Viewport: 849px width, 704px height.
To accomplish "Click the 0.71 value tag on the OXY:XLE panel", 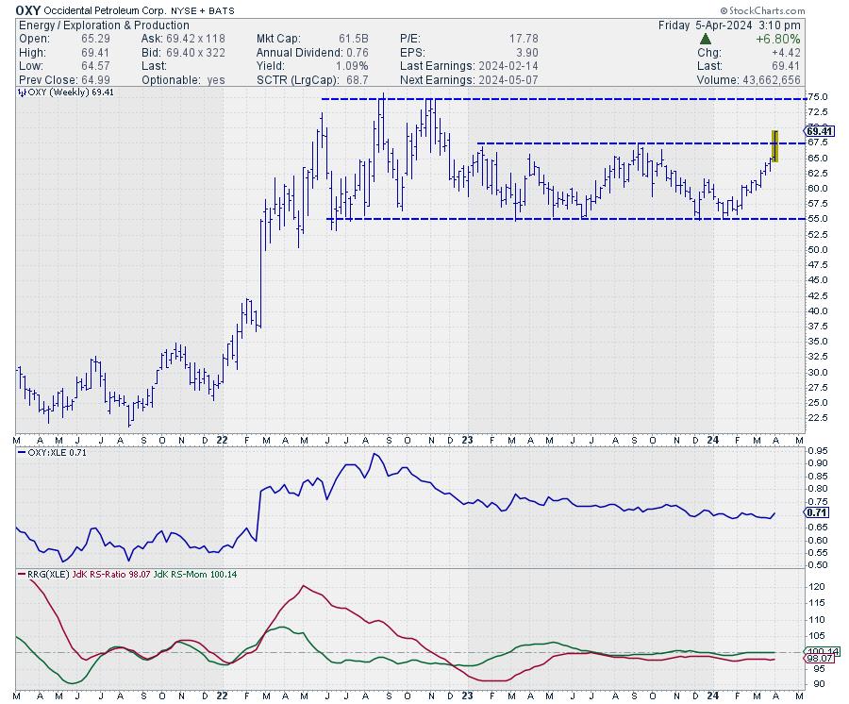I will (816, 511).
